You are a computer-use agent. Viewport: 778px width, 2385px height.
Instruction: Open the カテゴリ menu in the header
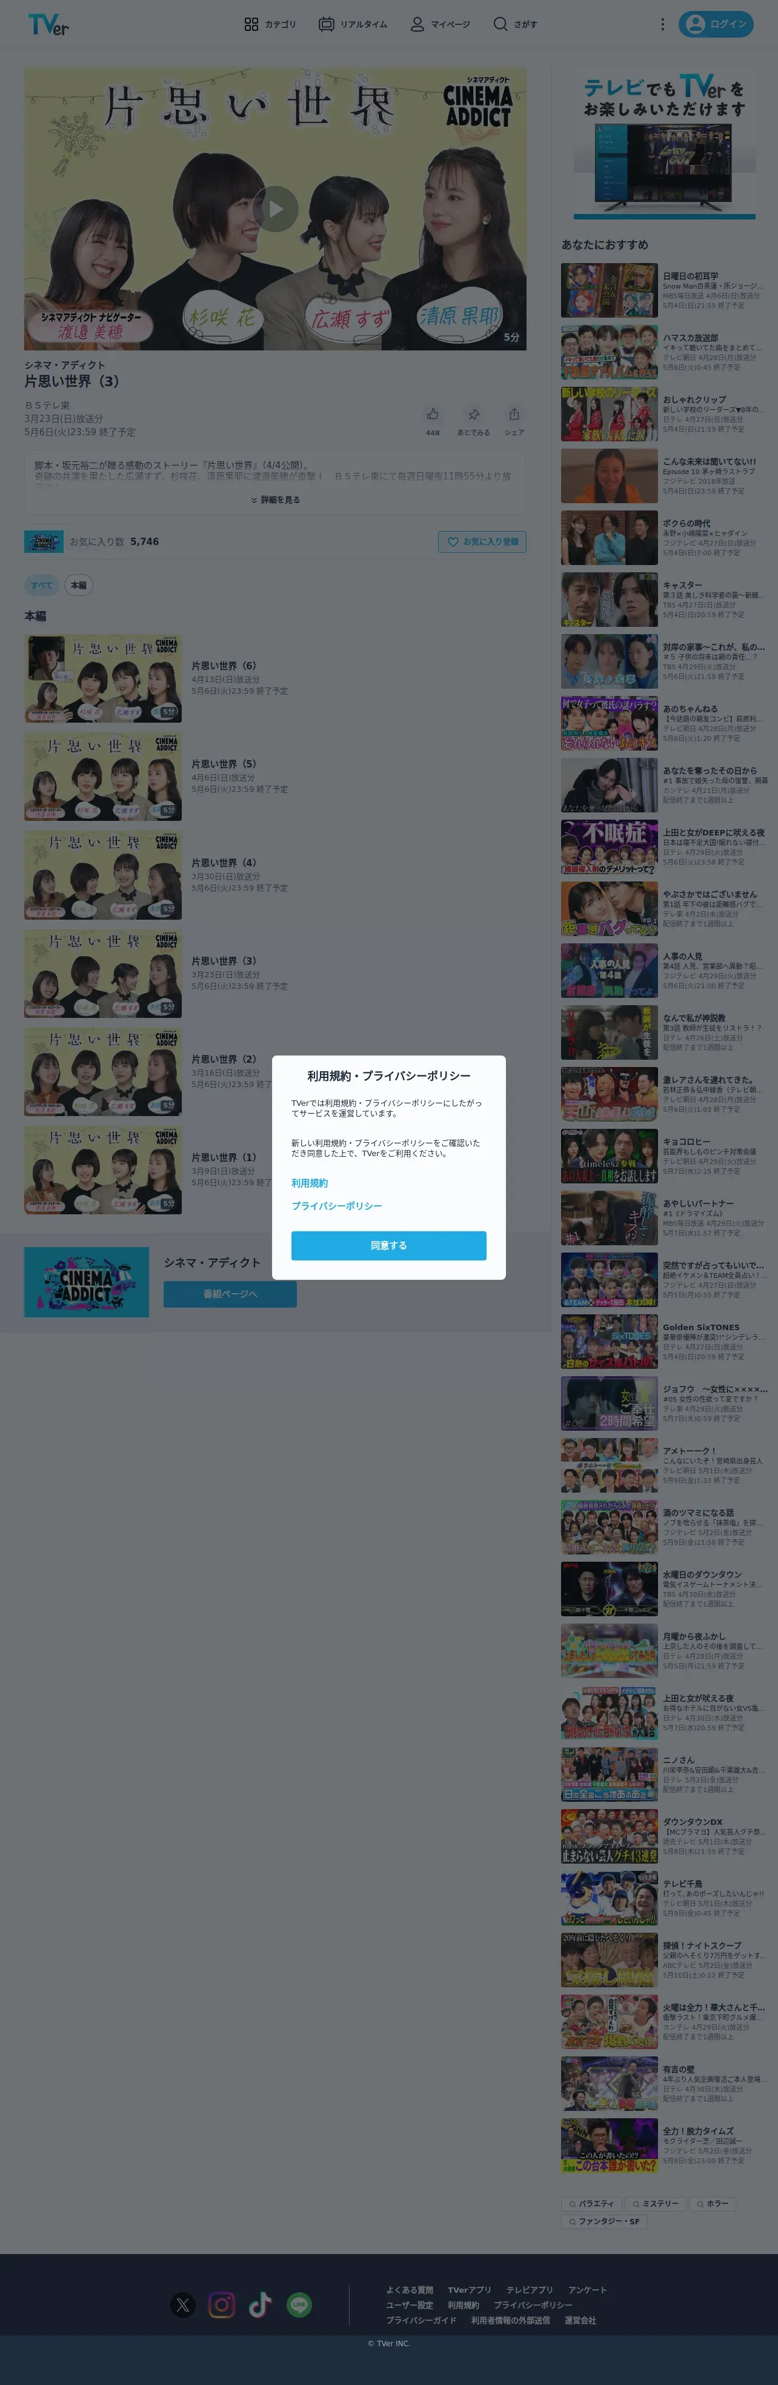270,24
